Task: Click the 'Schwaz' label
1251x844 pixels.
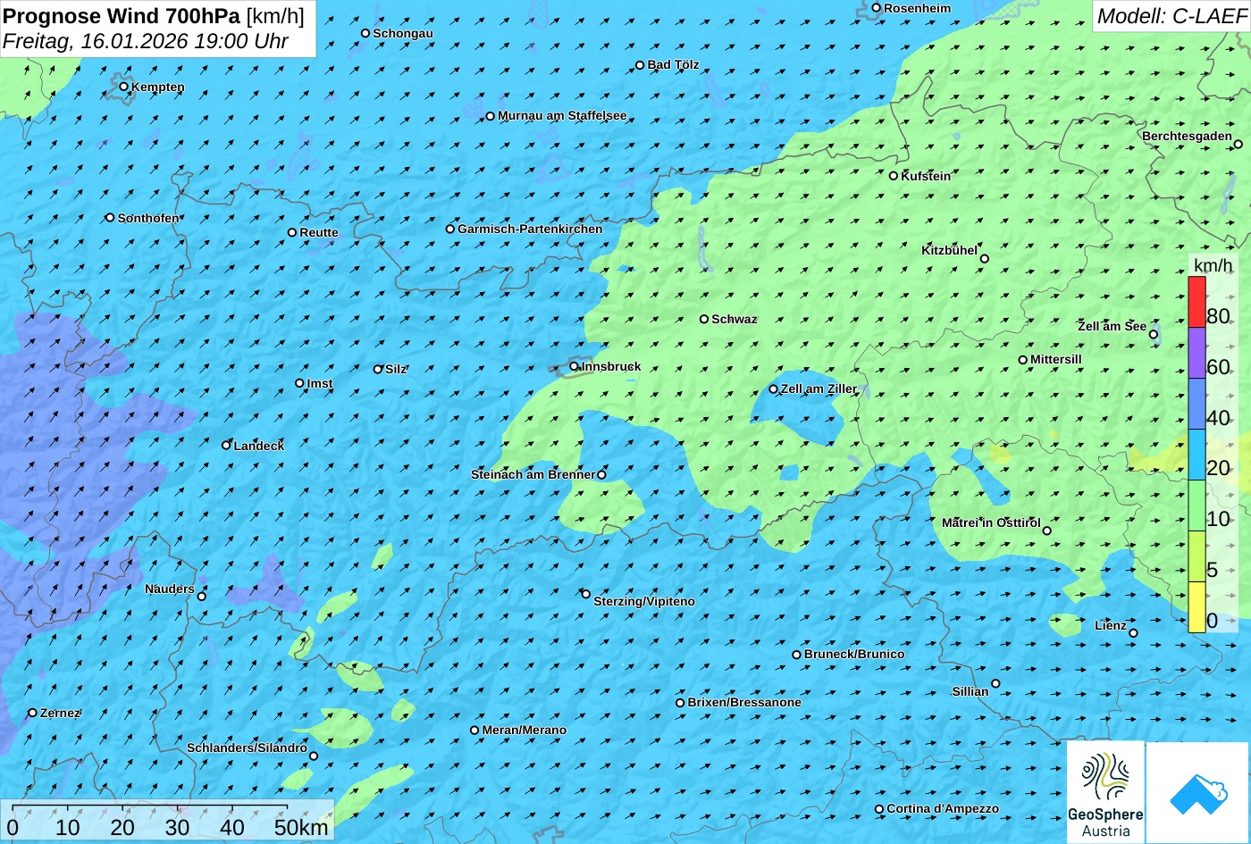Action: pos(734,319)
